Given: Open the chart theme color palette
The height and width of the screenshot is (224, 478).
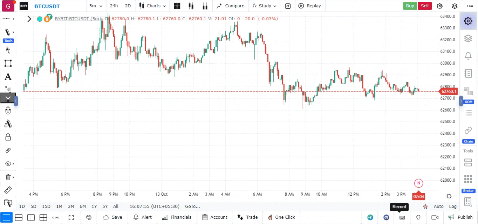Looking at the screenshot, I should tap(89, 217).
